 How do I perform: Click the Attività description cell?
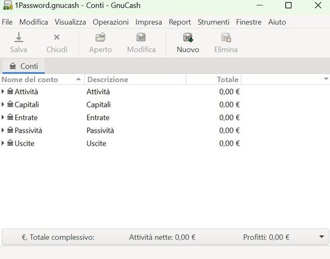point(98,92)
